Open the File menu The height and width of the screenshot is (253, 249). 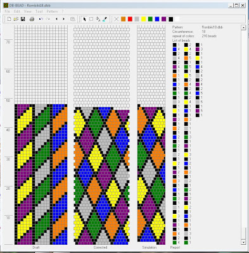(x=7, y=11)
